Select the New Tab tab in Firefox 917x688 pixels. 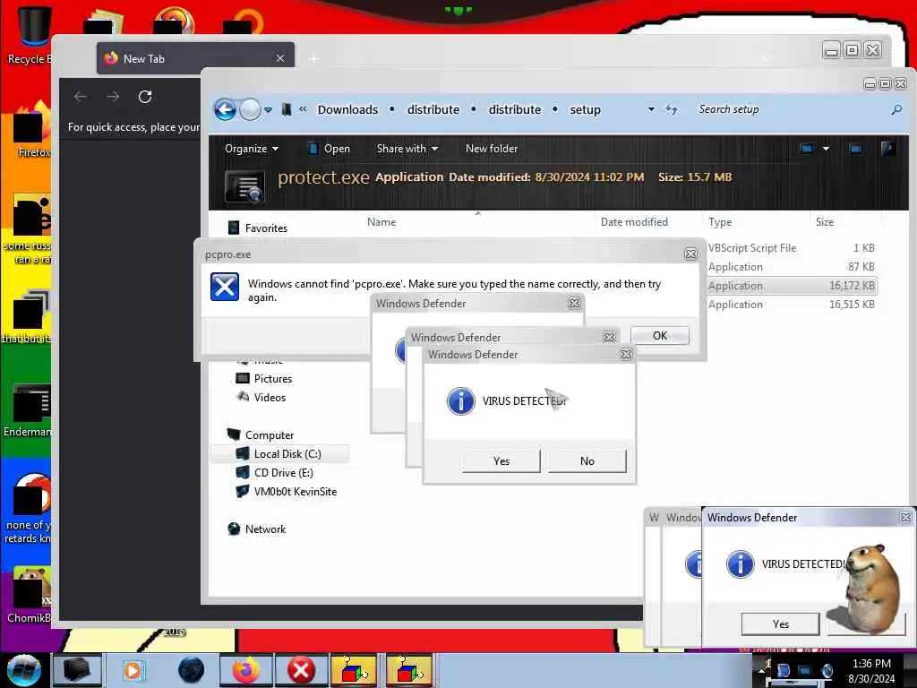[x=195, y=58]
